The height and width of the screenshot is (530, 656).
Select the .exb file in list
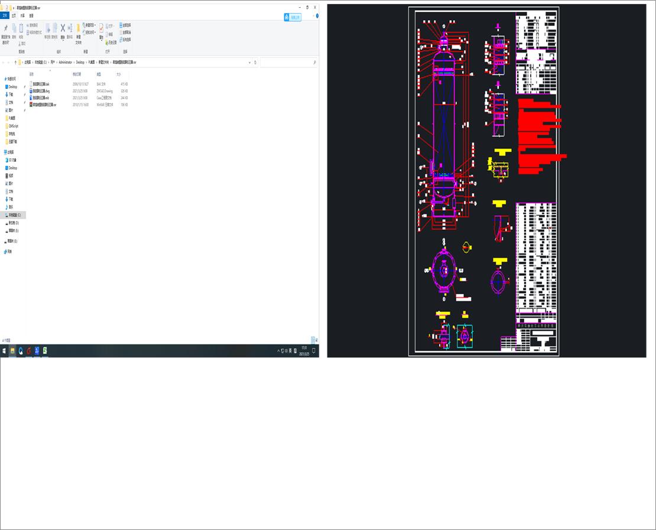click(40, 98)
